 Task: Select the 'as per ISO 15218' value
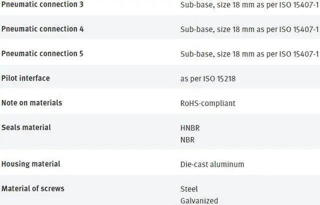click(208, 78)
